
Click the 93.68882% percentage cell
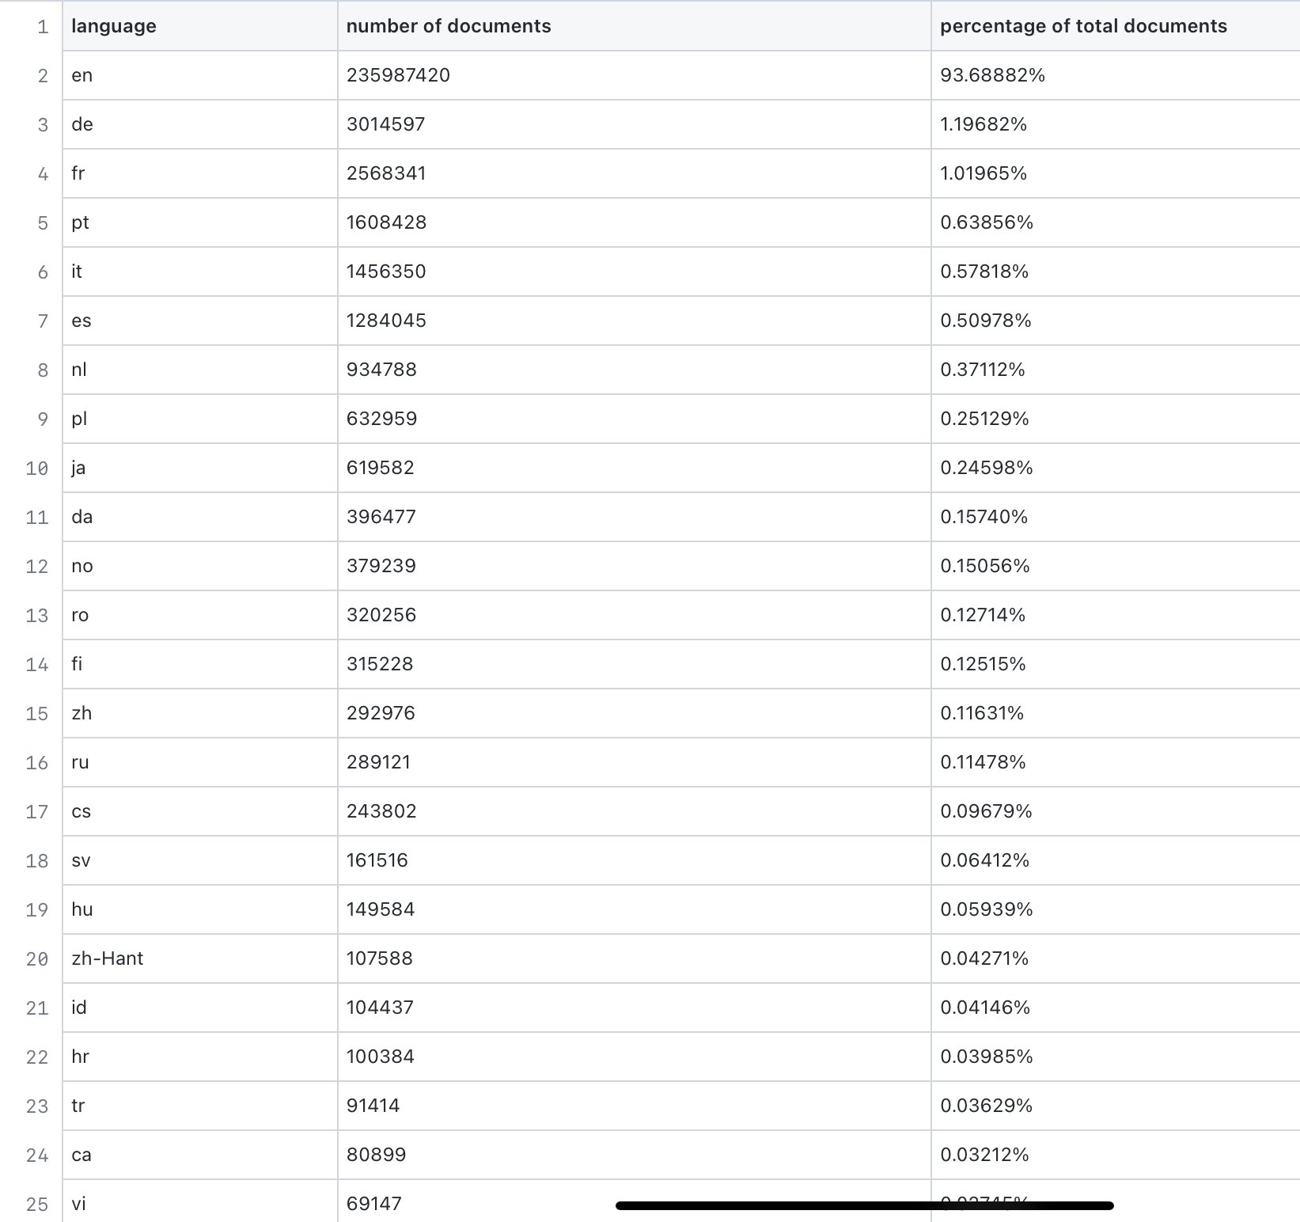click(992, 75)
